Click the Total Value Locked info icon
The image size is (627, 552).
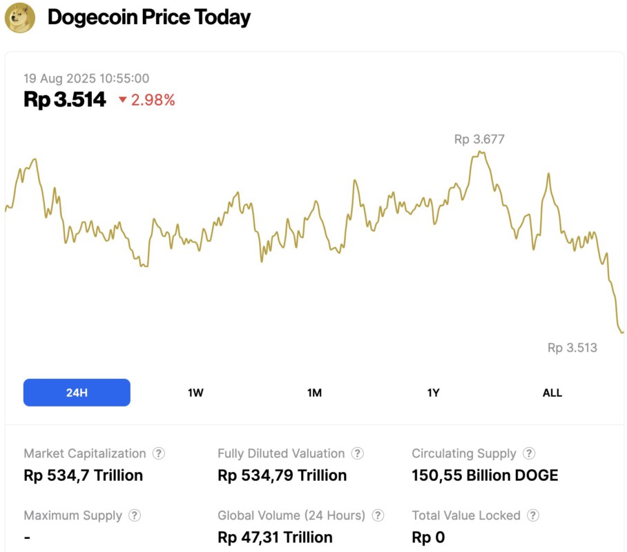pyautogui.click(x=533, y=515)
